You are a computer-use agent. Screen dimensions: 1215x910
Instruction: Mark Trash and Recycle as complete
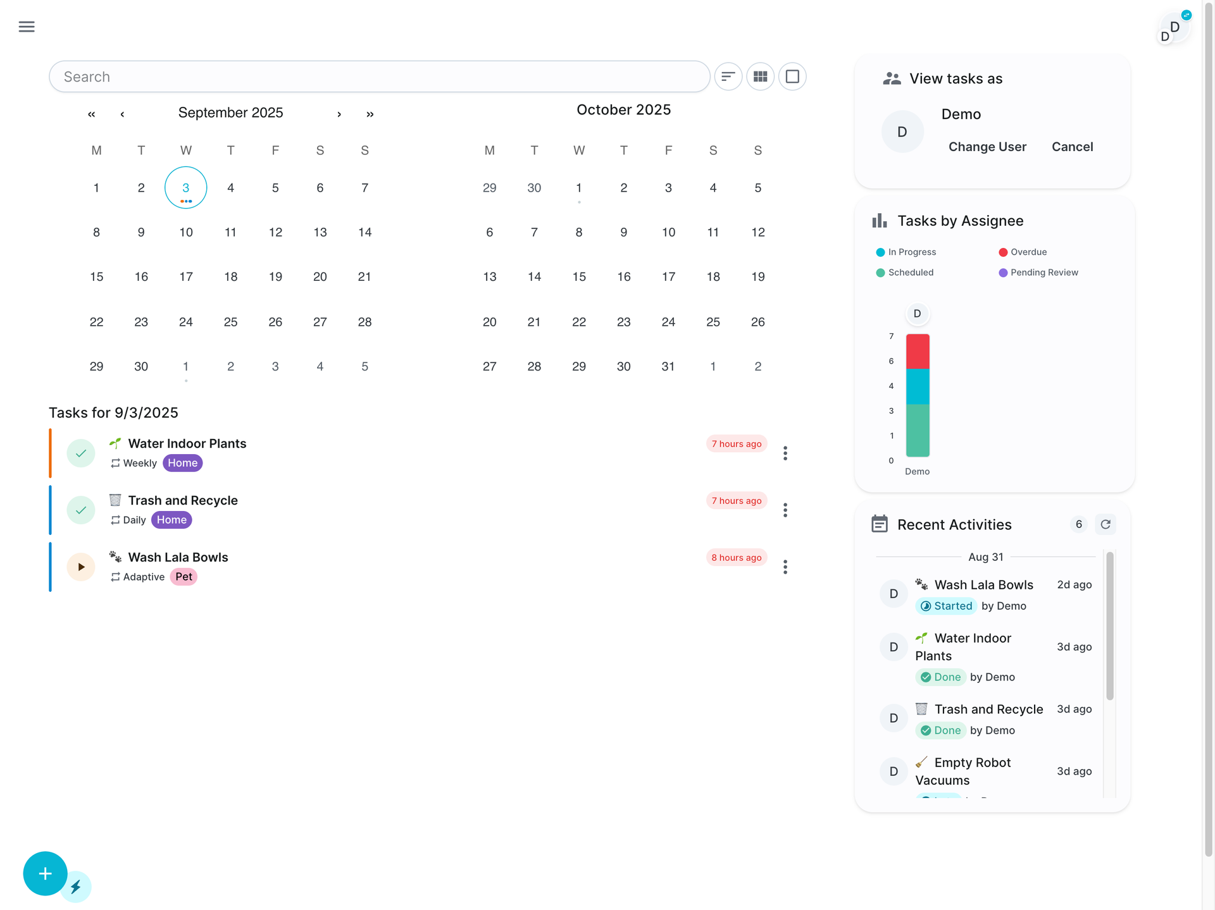(81, 510)
